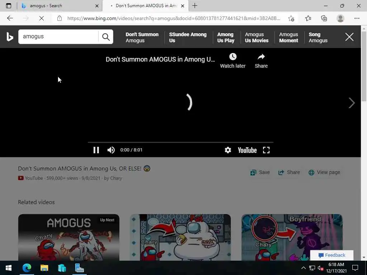This screenshot has width=367, height=275.
Task: Click Share below the video
Action: coord(289,172)
